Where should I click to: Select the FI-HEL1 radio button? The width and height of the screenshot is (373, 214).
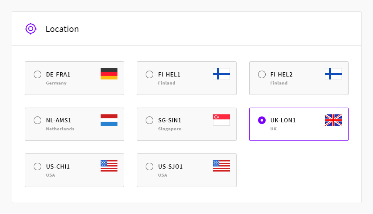tap(149, 74)
